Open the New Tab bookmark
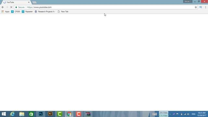 (63, 12)
